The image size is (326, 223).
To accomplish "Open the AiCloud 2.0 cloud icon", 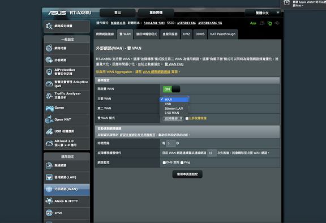I will [x=49, y=143].
